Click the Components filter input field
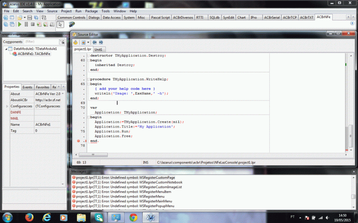The width and height of the screenshot is (358, 223). click(x=41, y=42)
